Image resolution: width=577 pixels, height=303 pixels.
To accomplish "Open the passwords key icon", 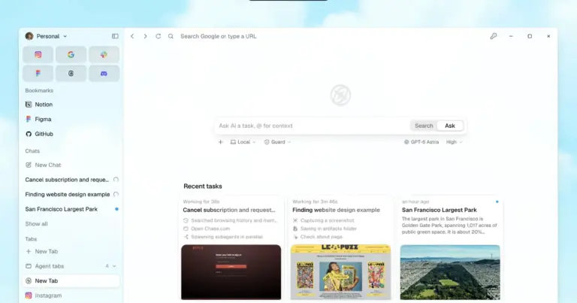I will pyautogui.click(x=494, y=36).
